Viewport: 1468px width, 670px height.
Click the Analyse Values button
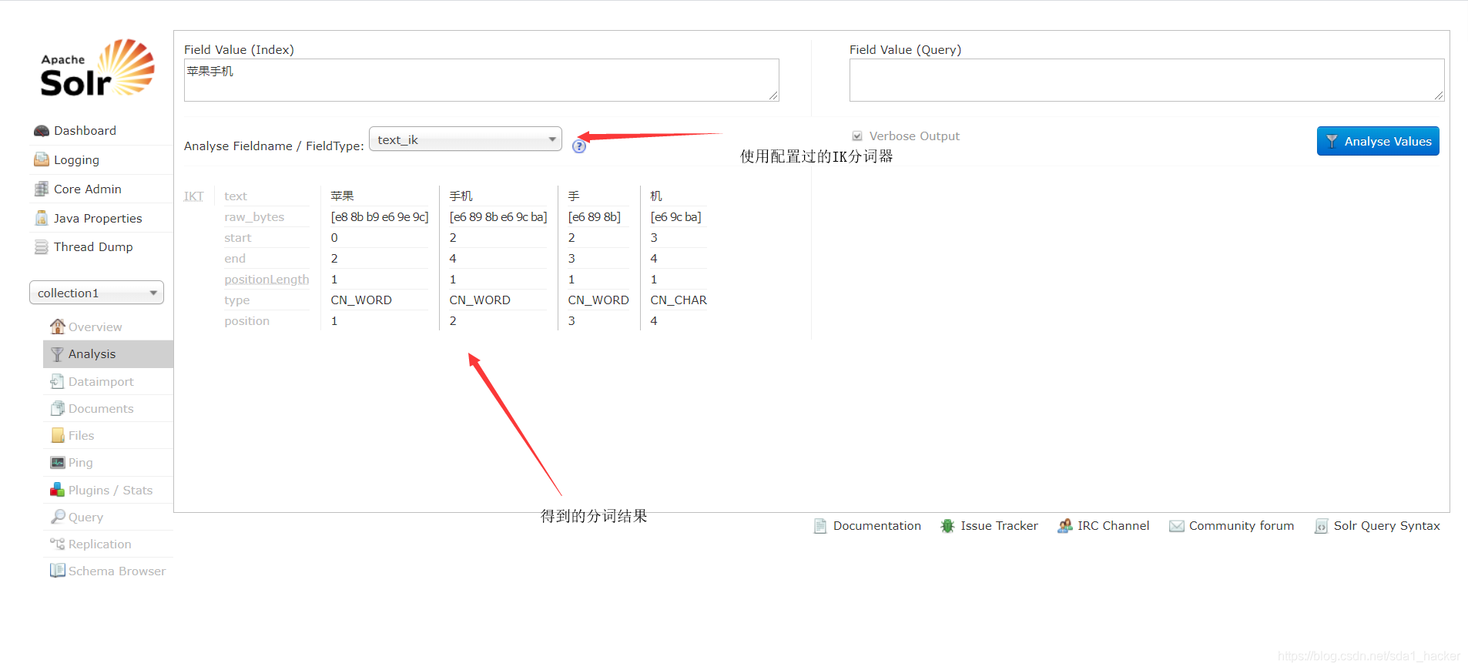coord(1378,141)
